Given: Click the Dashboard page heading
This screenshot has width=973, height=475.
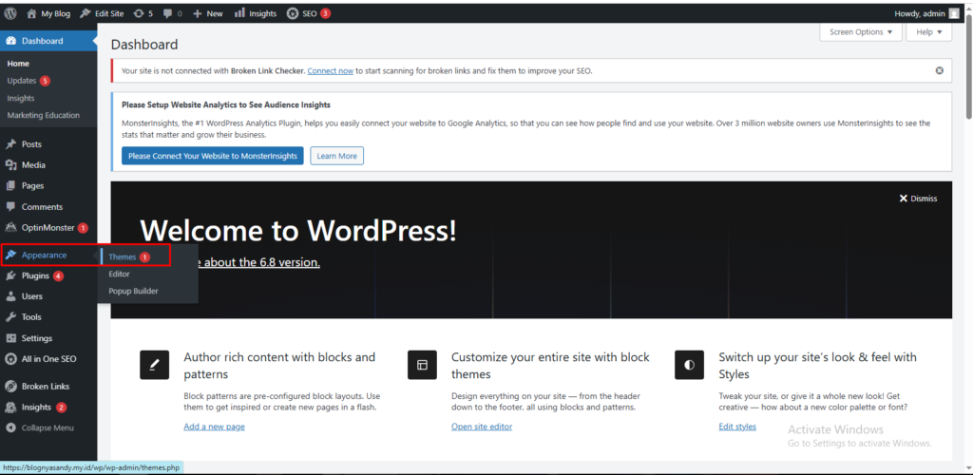Looking at the screenshot, I should (144, 45).
